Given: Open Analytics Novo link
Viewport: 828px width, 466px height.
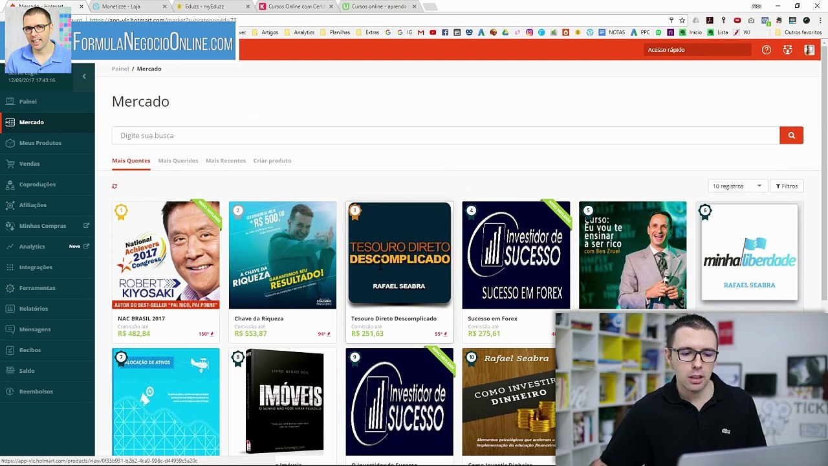Looking at the screenshot, I should point(86,247).
